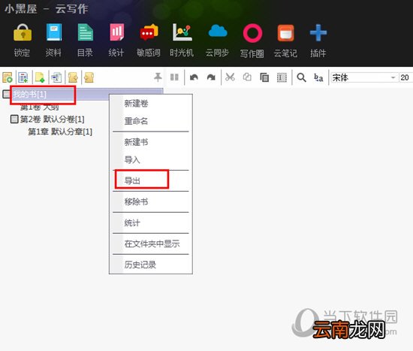413x351 pixels.
Task: Click the second scroll parchment icon
Action: pyautogui.click(x=89, y=77)
